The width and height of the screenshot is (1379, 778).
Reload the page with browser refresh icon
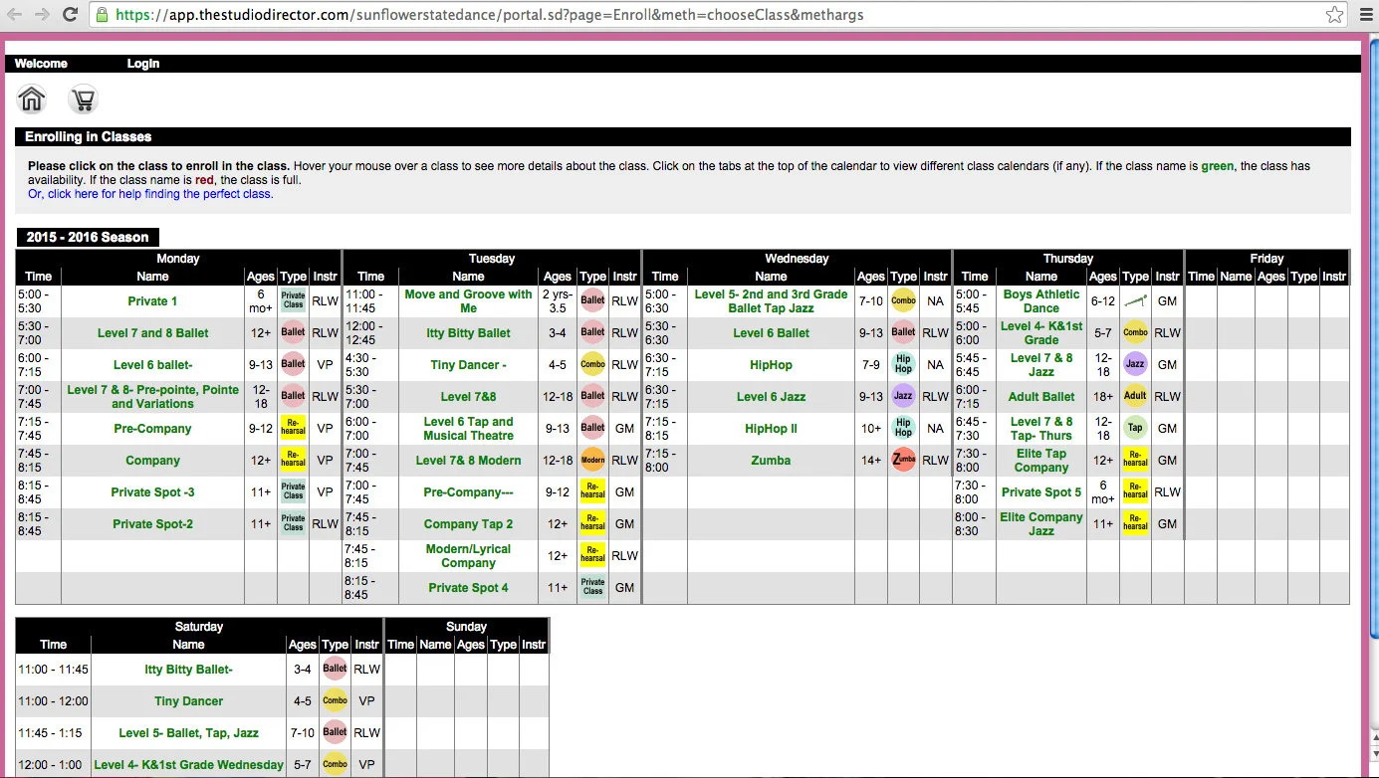pyautogui.click(x=71, y=15)
